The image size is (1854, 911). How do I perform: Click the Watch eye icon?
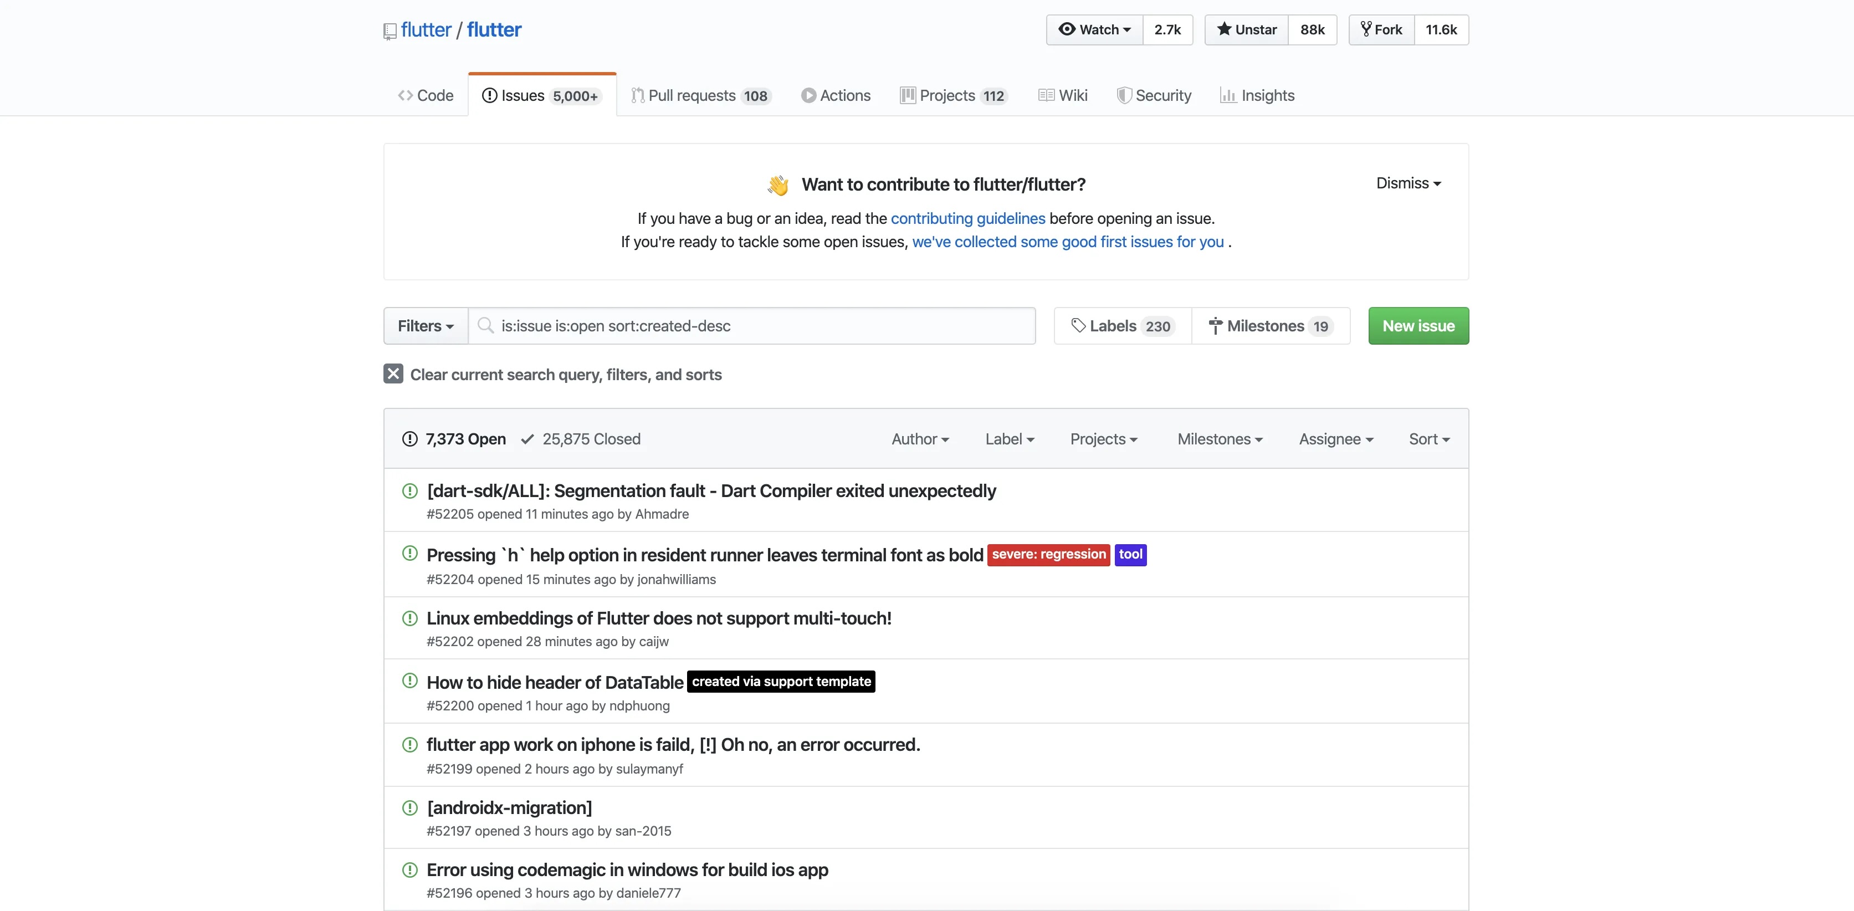(x=1066, y=29)
